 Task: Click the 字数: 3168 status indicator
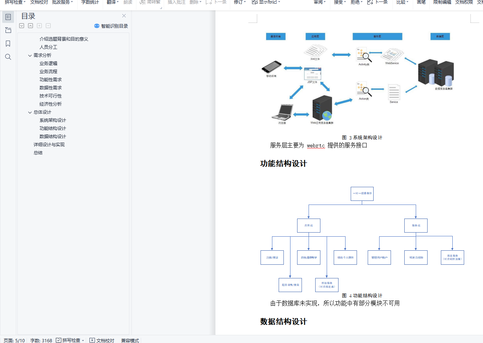point(41,340)
